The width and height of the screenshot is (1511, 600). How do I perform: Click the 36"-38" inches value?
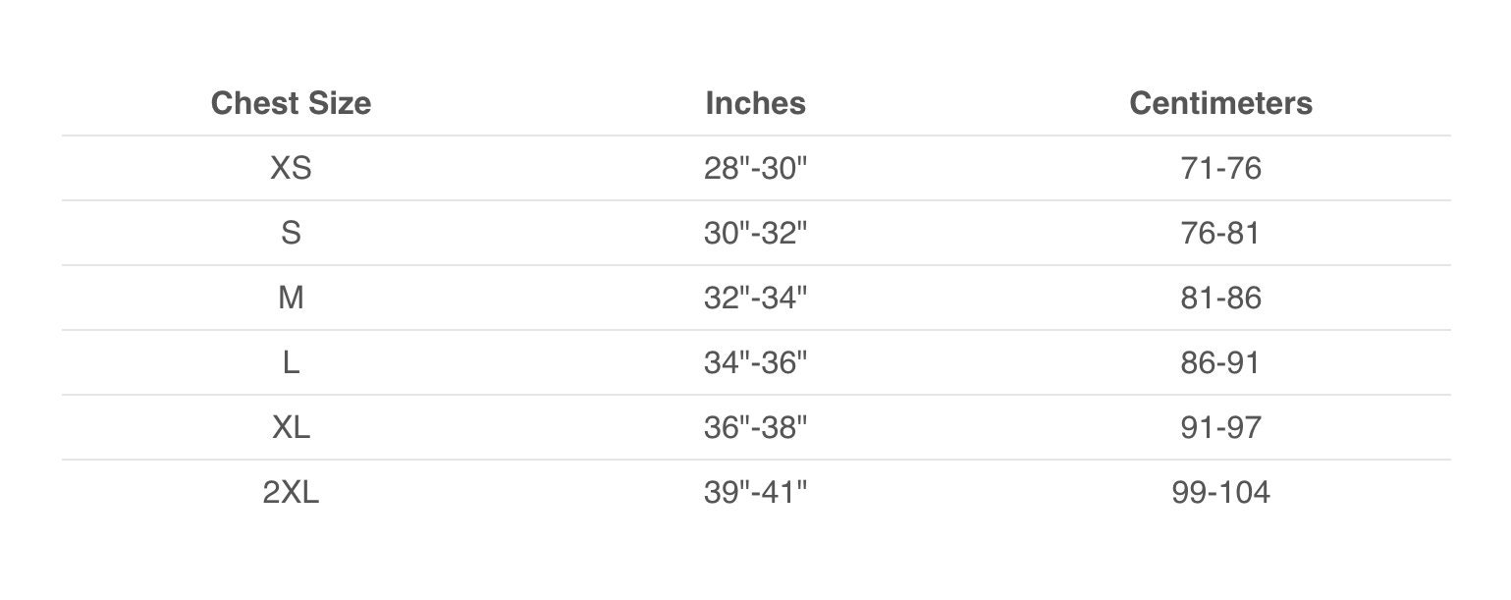[x=755, y=427]
